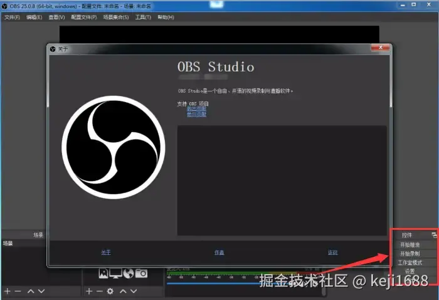Image resolution: width=439 pixels, height=300 pixels.
Task: Maximize the main OBS window
Action: pyautogui.click(x=414, y=5)
